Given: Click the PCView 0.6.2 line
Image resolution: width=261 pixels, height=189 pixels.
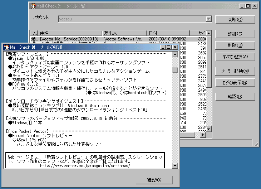Looking at the screenshot, I should tap(23, 84).
